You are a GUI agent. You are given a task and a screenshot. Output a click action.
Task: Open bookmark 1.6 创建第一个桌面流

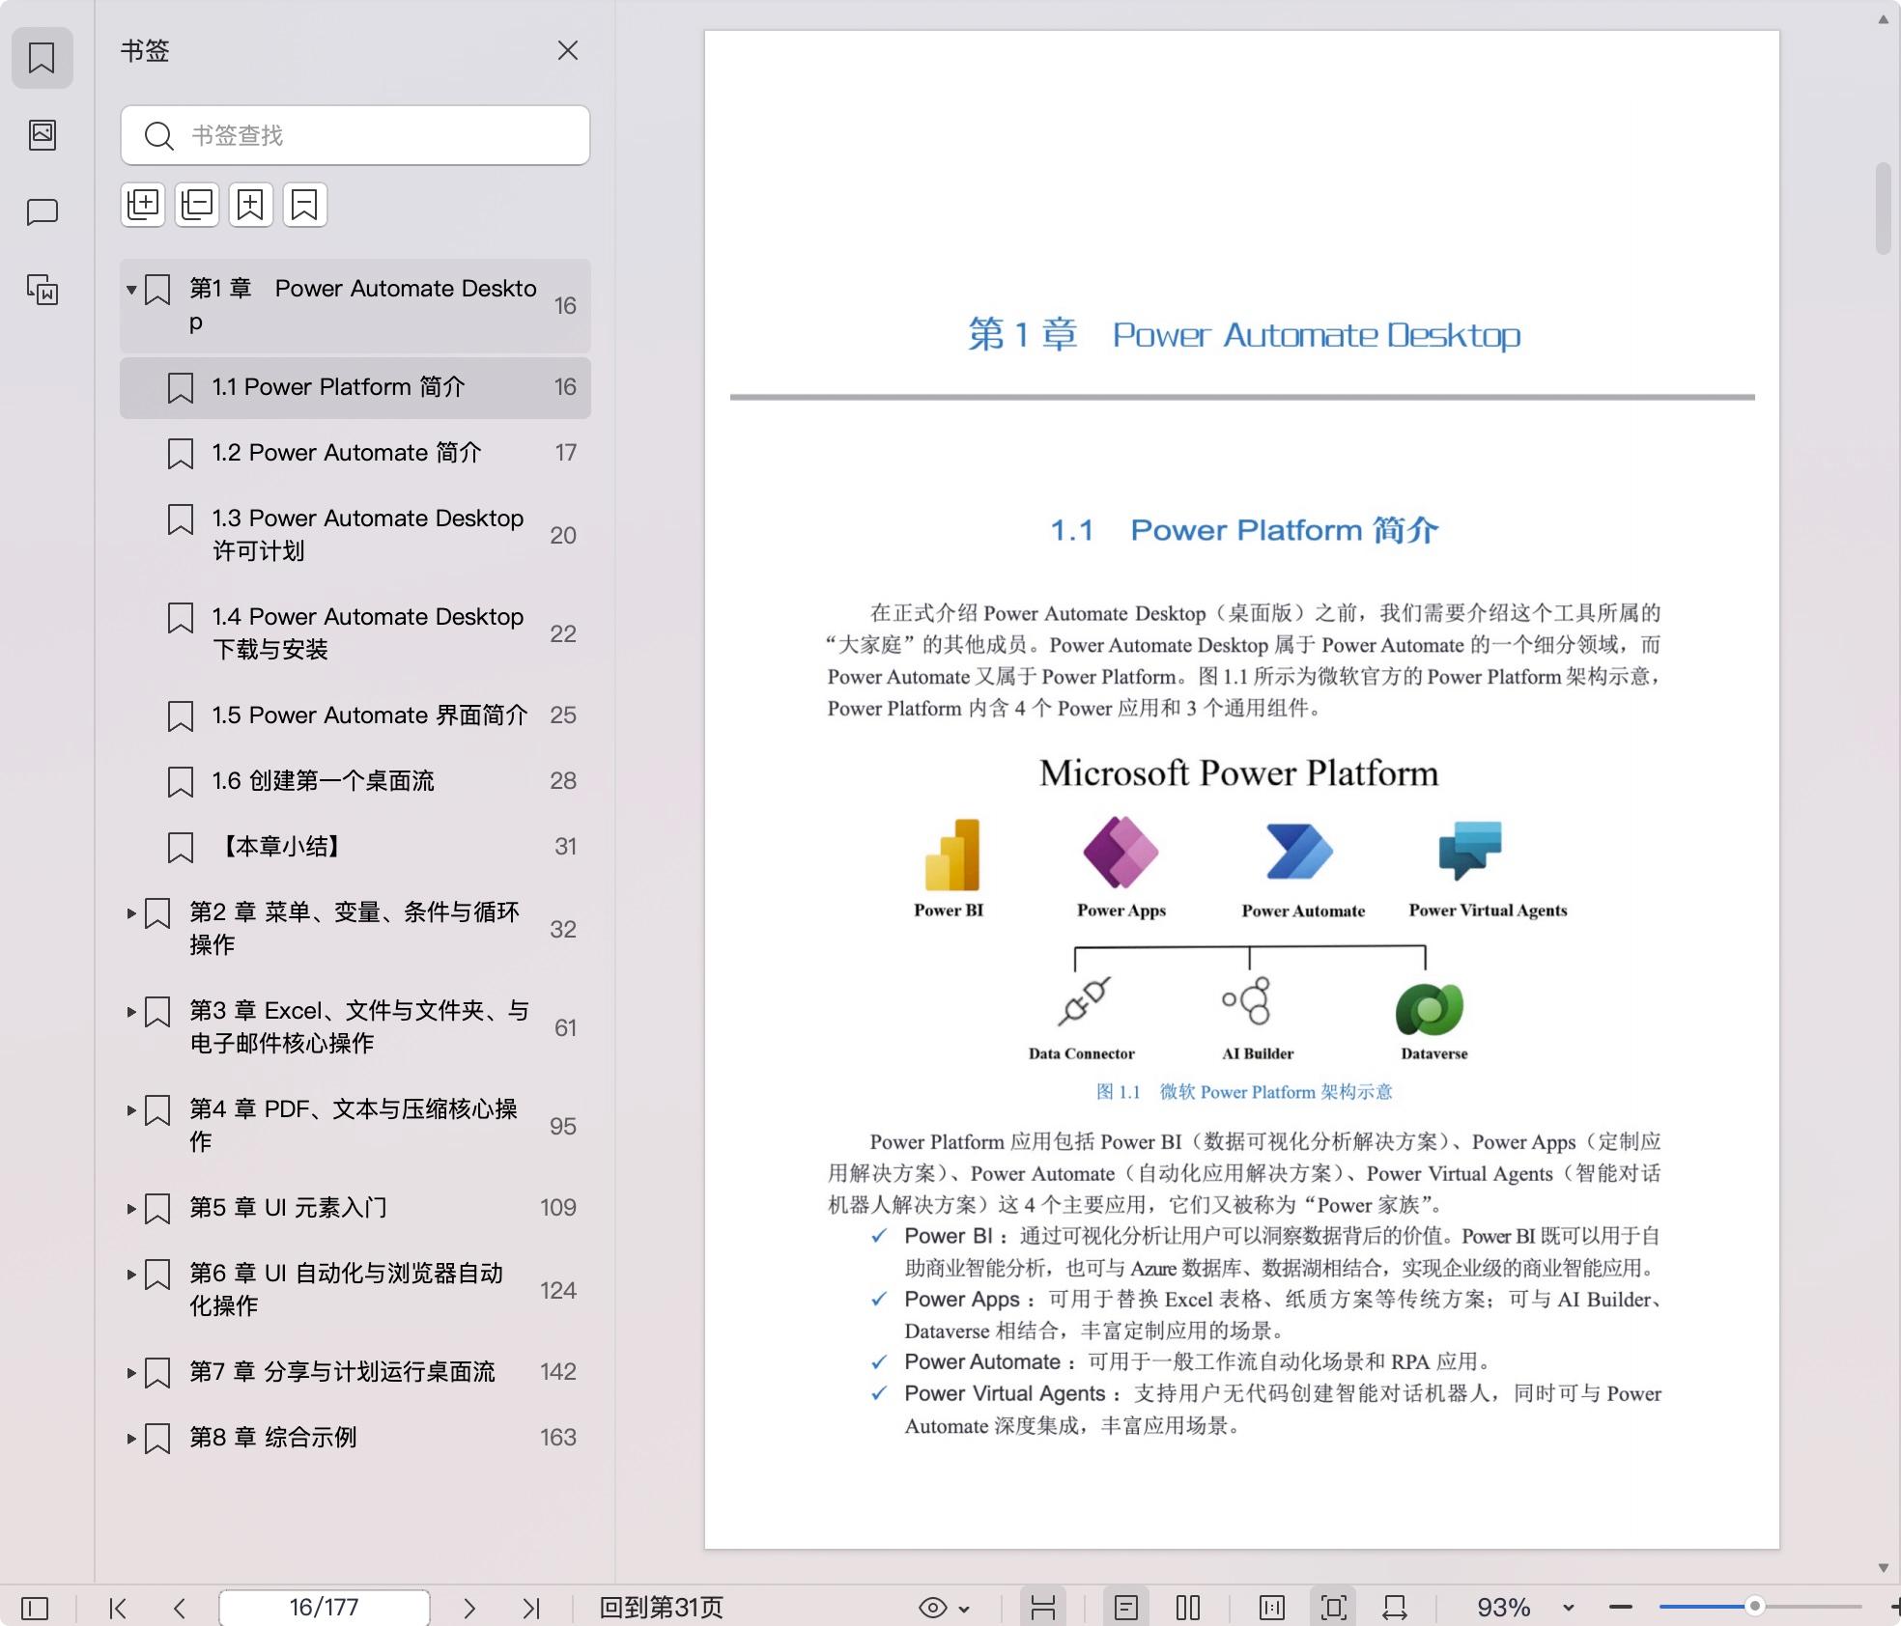click(355, 781)
